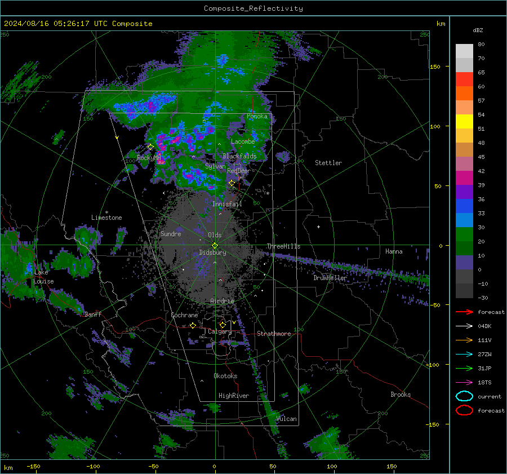Click the Sylvan label on map
This screenshot has width=507, height=474.
click(x=215, y=166)
